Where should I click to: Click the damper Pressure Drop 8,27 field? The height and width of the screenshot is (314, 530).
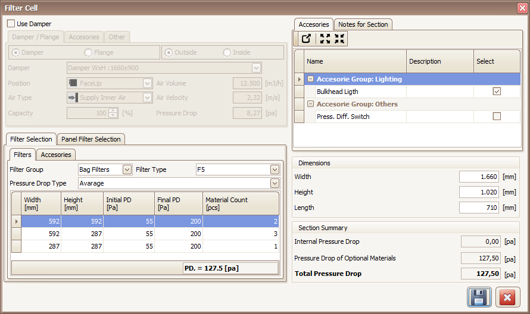click(x=247, y=113)
